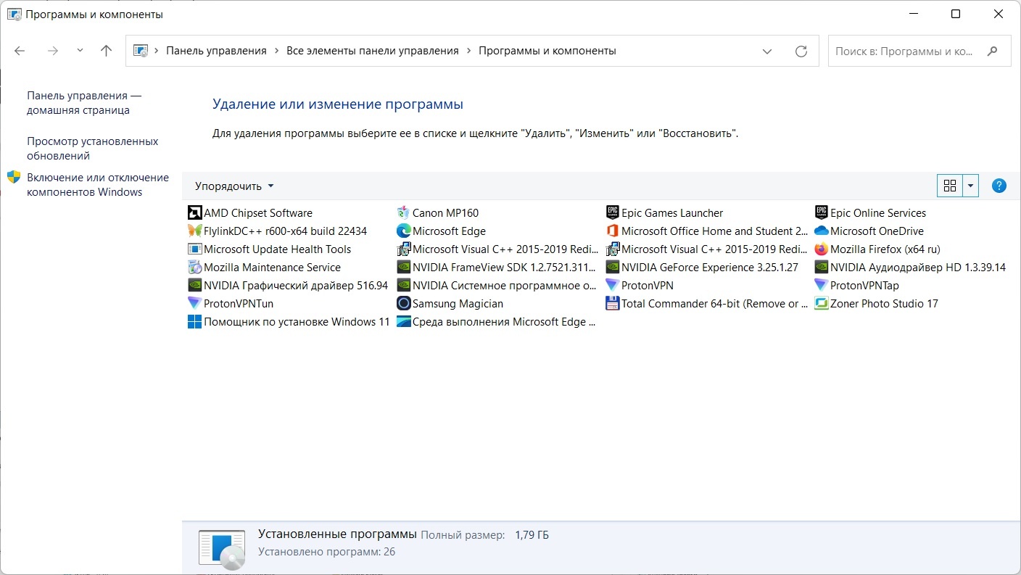Click the control panel icon in address bar
The image size is (1021, 575).
click(141, 51)
